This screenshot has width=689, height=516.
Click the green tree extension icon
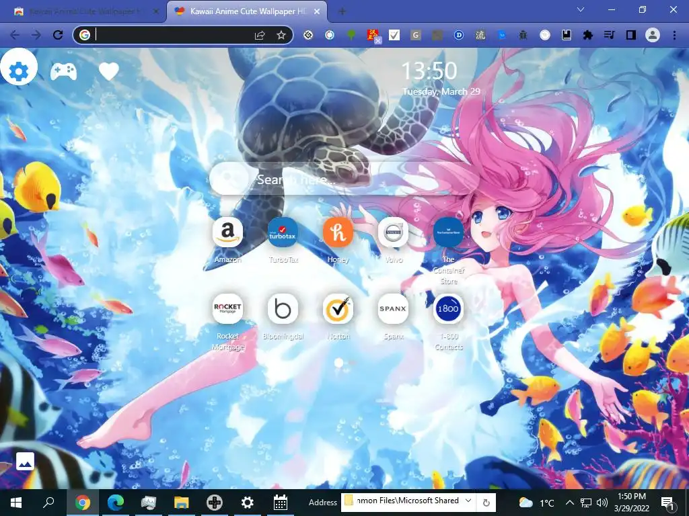point(351,35)
